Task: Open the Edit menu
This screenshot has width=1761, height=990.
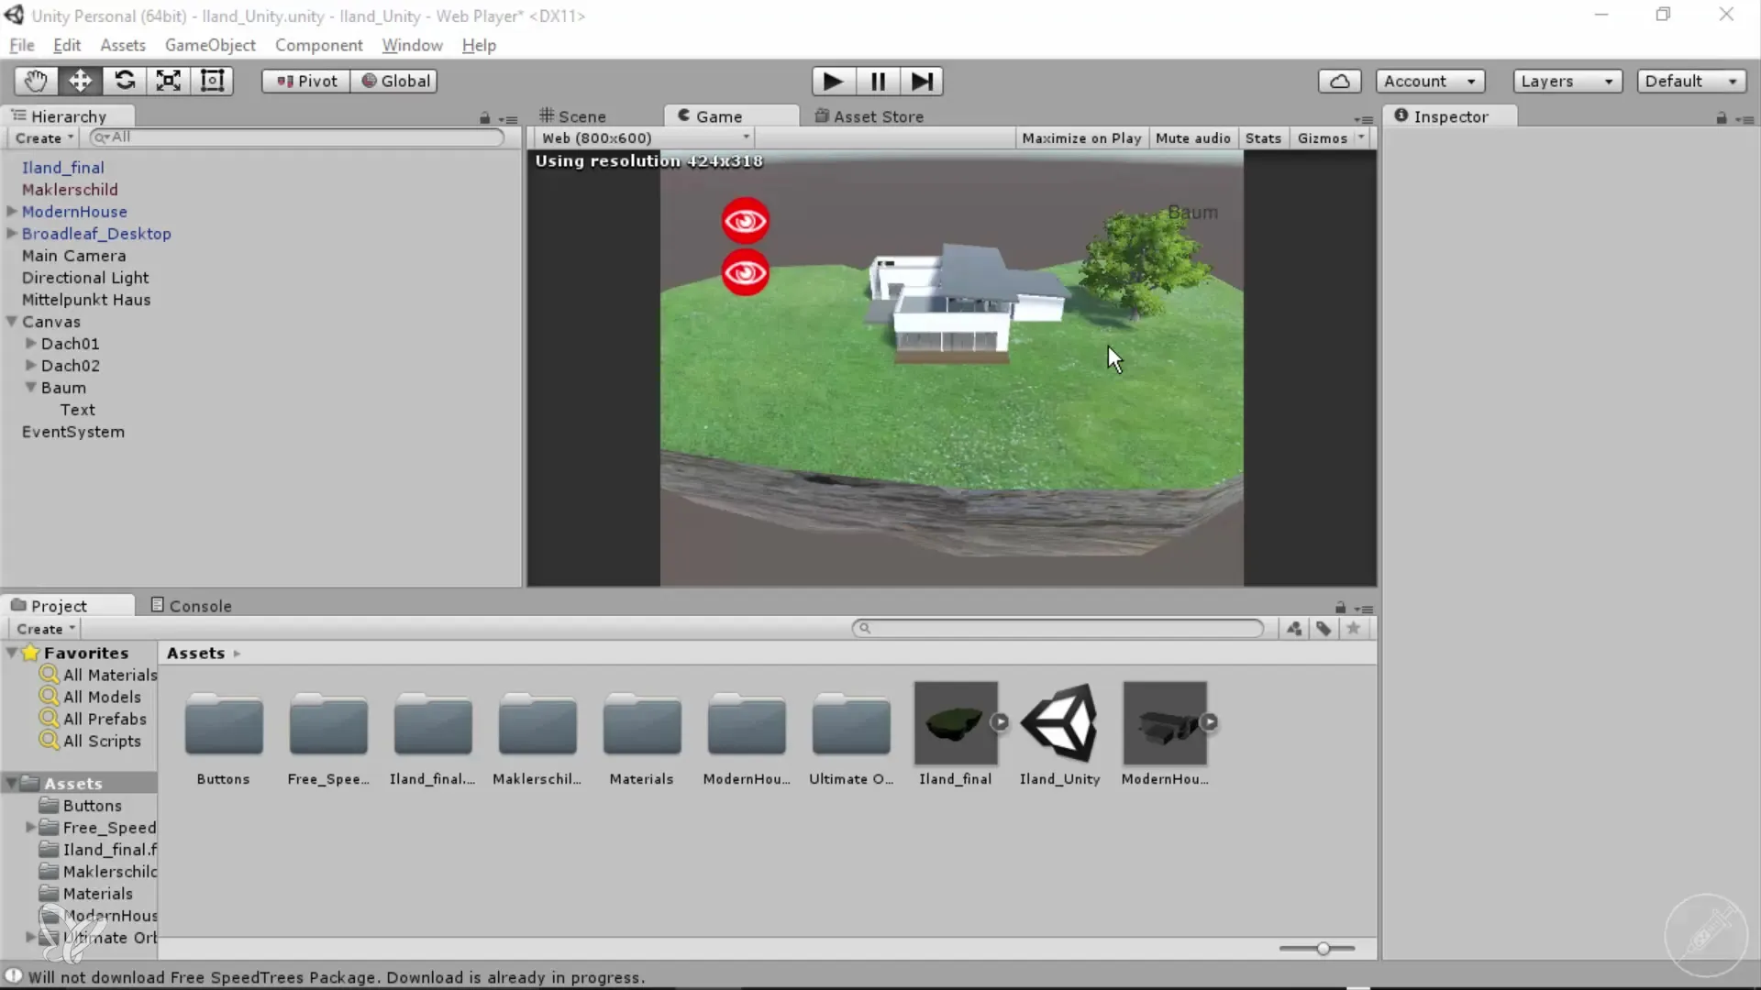Action: (x=66, y=45)
